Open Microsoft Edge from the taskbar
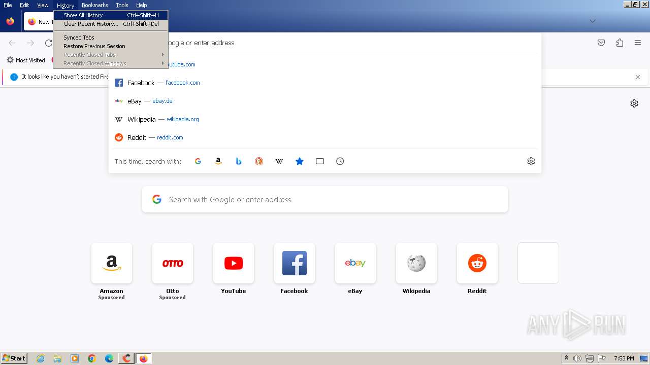The height and width of the screenshot is (365, 650). coord(109,358)
